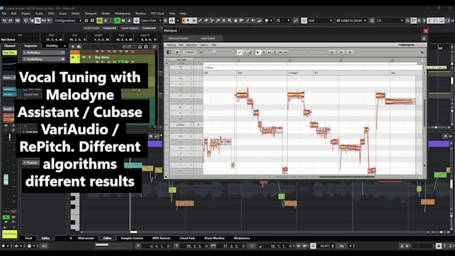This screenshot has height=256, width=455.
Task: Open the Adapt to Zoom dropdown
Action: click(351, 21)
